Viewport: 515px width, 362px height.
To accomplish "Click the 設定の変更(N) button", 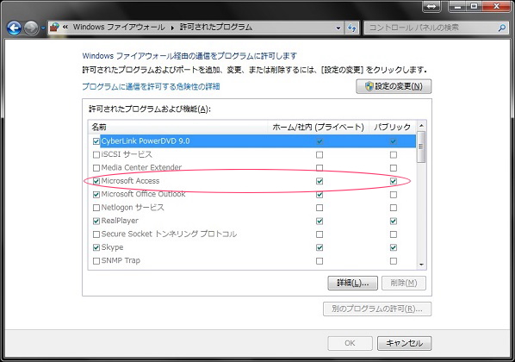I will (x=394, y=86).
